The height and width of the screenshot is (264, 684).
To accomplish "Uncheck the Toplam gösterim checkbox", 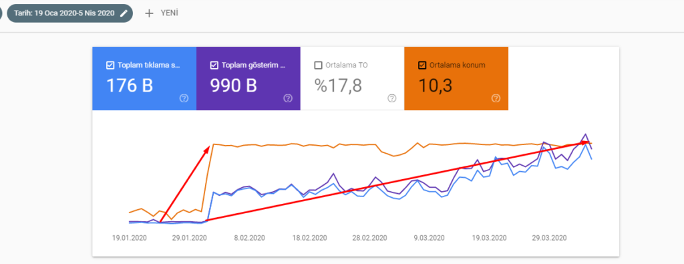I will pyautogui.click(x=214, y=65).
